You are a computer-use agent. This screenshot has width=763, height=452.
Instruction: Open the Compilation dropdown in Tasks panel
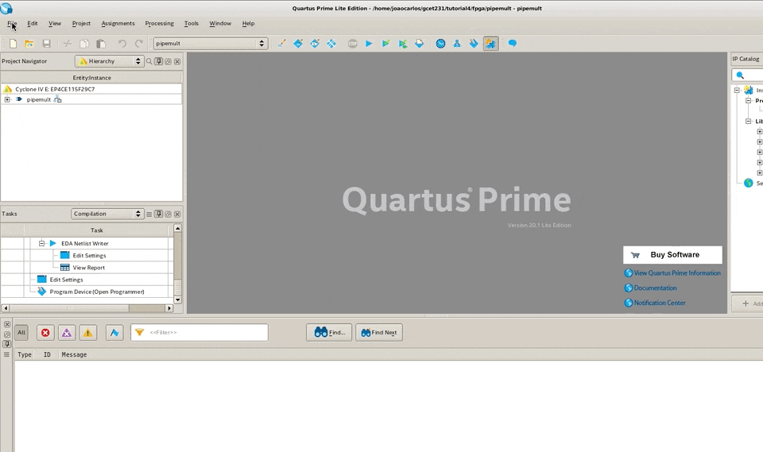point(107,214)
